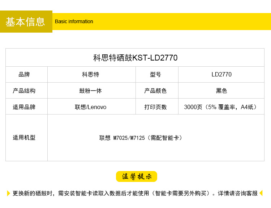Click the 联想/Lenovo value cell
The height and width of the screenshot is (208, 271).
pos(90,107)
